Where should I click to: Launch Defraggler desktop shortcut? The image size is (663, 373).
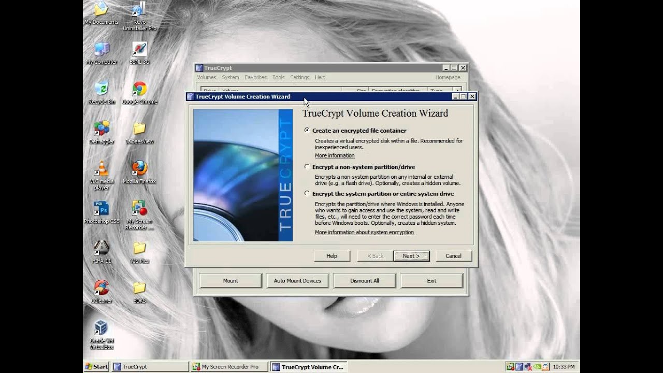102,132
